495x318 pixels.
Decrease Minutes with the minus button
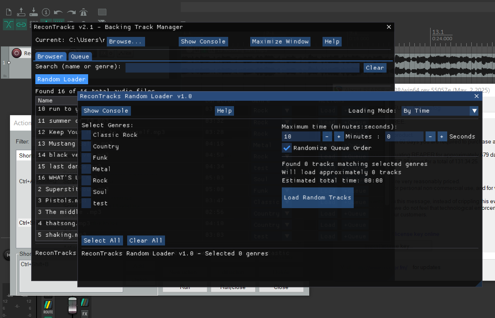tap(327, 137)
